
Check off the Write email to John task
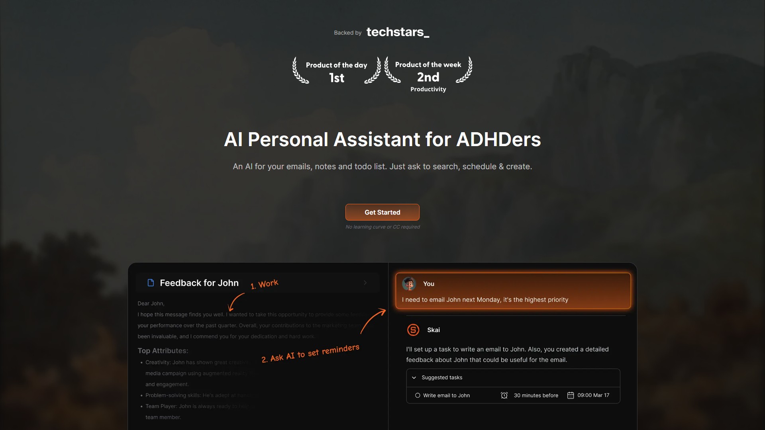(x=418, y=395)
